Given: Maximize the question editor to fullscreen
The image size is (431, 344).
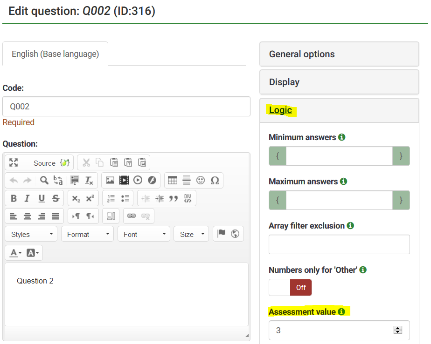Looking at the screenshot, I should coord(13,162).
